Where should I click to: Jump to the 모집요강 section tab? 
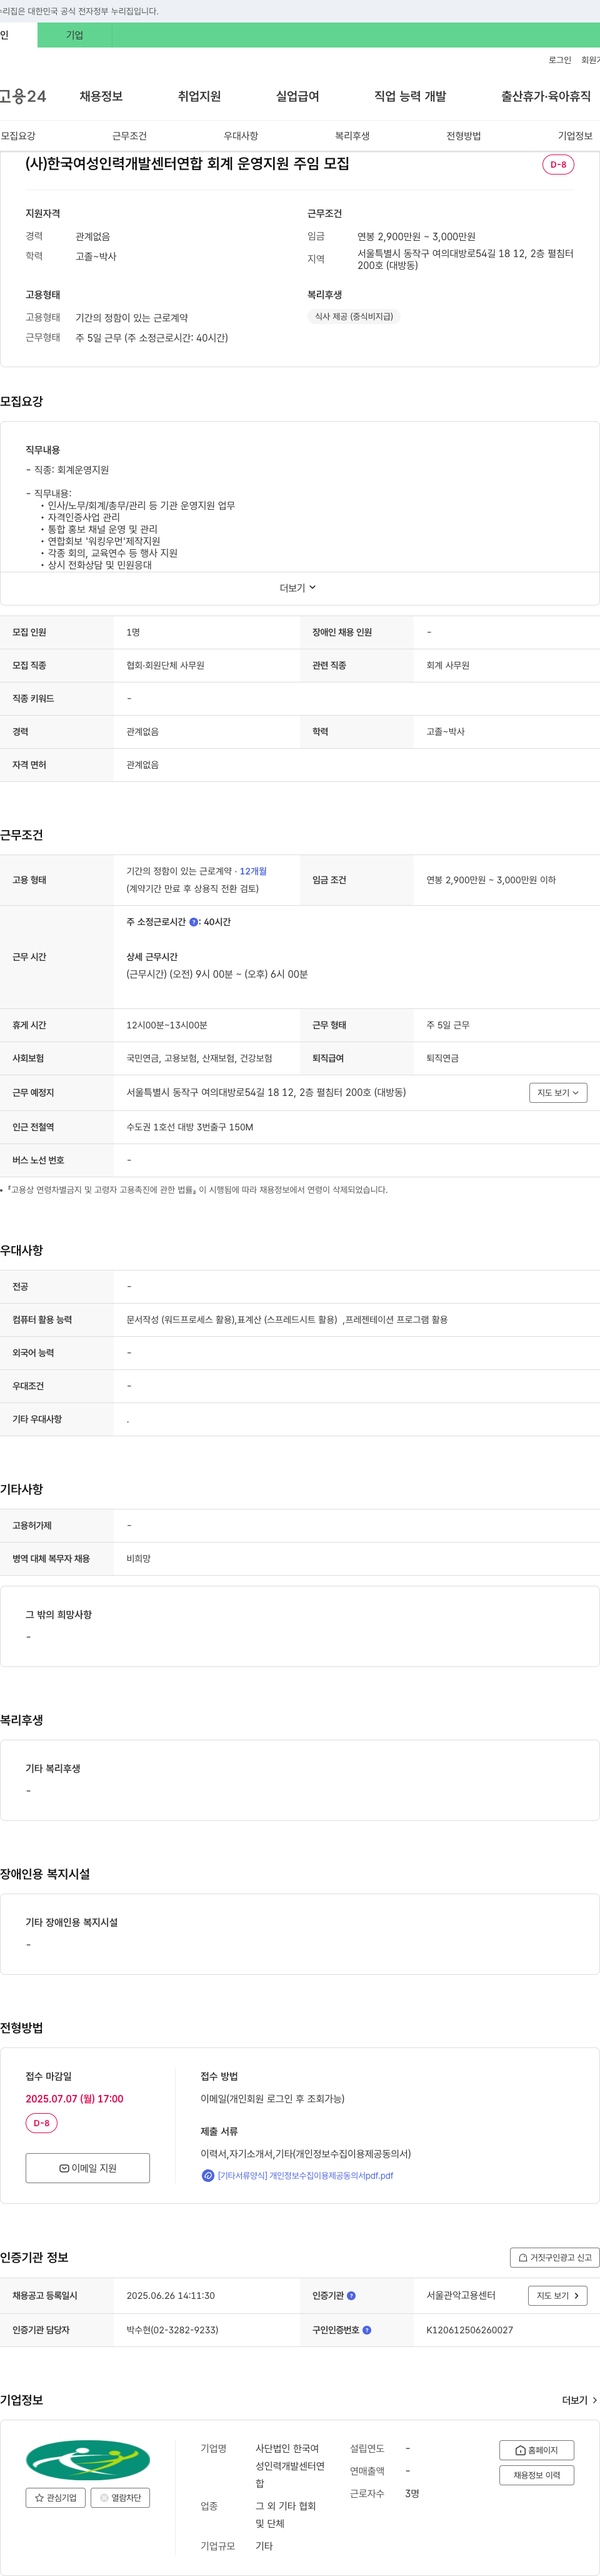(18, 136)
